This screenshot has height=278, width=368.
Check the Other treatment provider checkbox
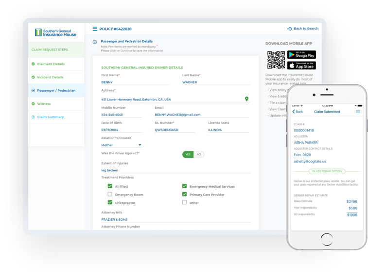184,202
